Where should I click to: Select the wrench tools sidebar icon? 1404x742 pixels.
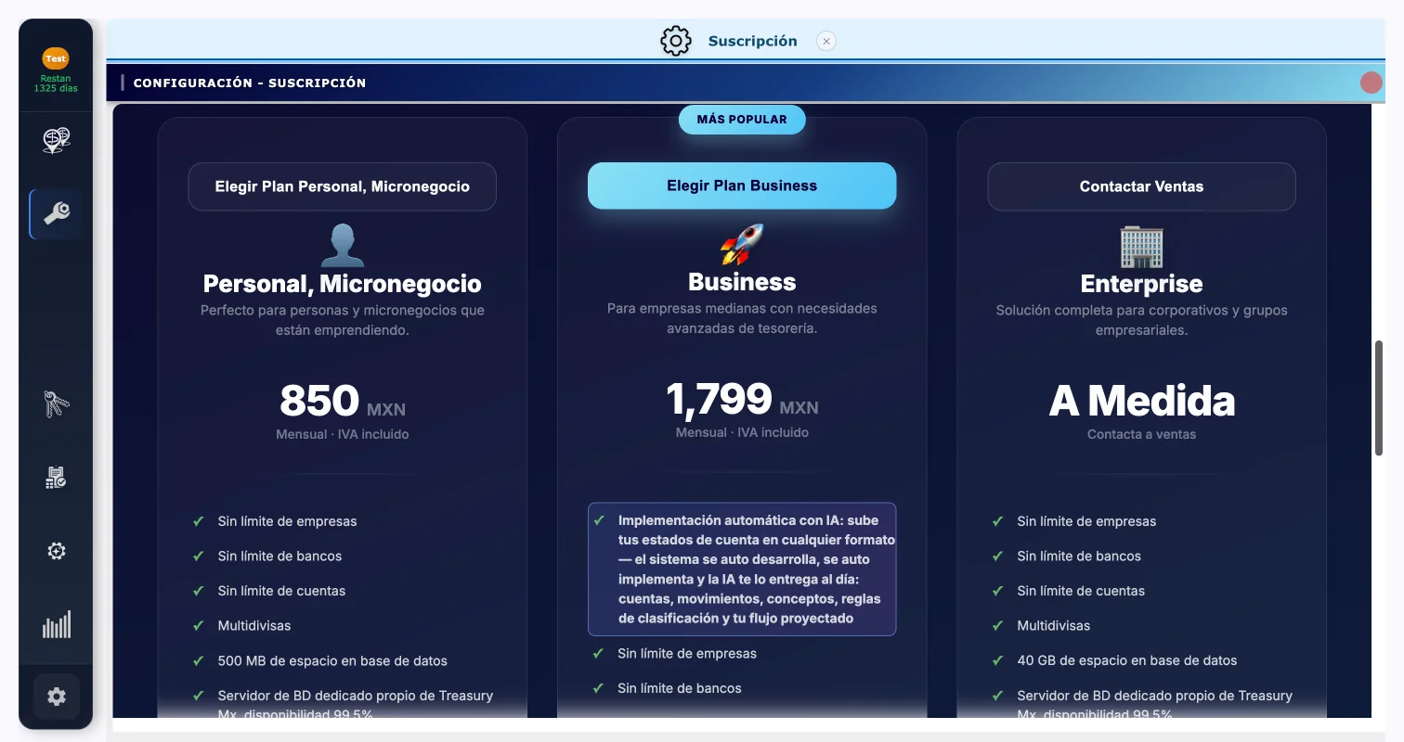(56, 214)
